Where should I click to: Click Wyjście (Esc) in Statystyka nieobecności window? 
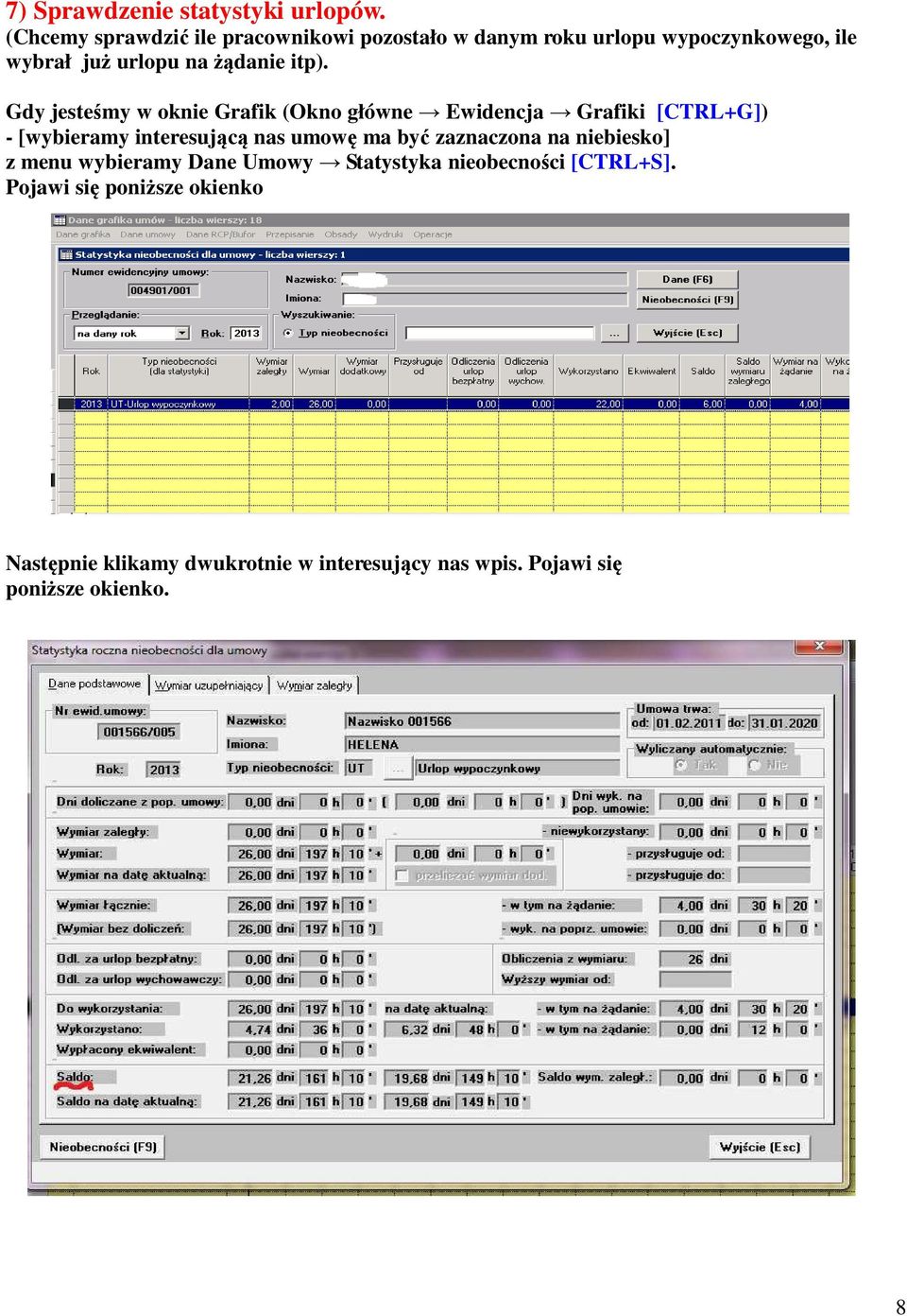687,333
